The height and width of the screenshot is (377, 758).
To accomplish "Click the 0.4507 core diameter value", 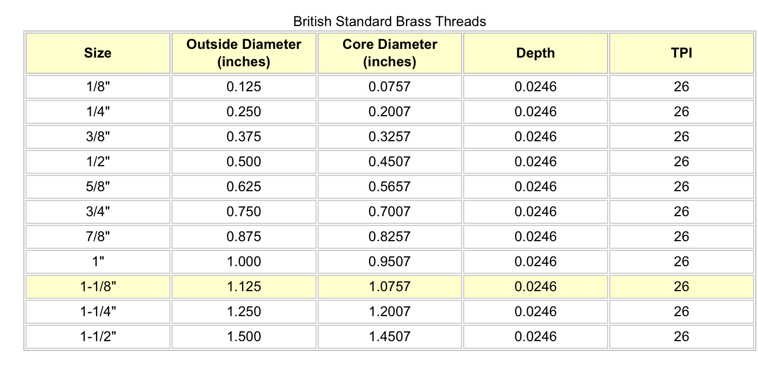I will [389, 162].
